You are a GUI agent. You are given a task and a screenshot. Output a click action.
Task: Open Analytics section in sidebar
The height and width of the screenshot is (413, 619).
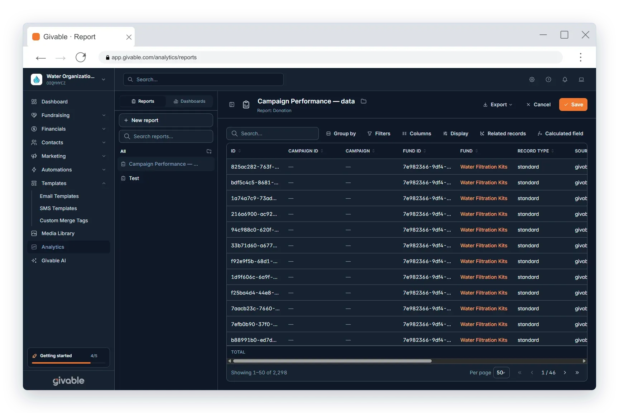(x=68, y=247)
